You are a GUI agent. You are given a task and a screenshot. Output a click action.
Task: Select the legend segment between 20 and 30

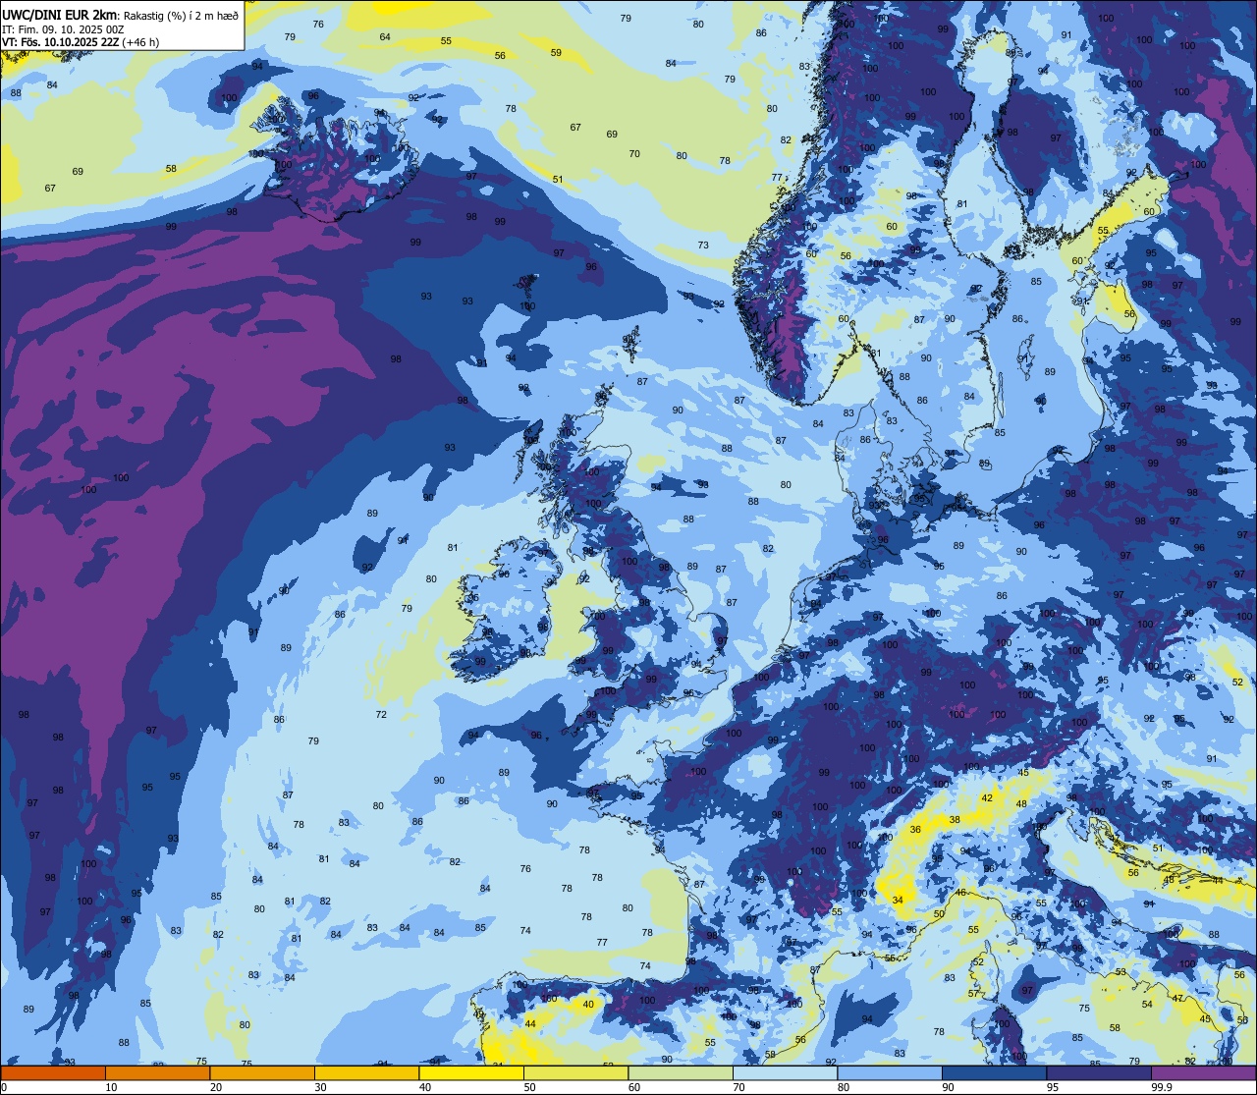click(262, 1072)
